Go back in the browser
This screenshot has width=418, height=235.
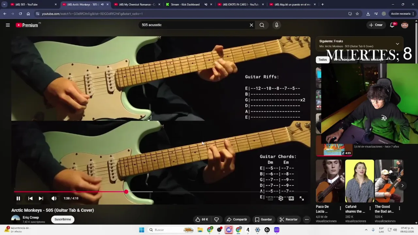pos(5,14)
